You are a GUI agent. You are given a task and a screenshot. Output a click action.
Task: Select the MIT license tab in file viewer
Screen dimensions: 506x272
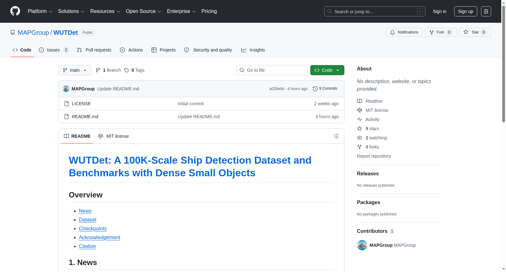[114, 136]
